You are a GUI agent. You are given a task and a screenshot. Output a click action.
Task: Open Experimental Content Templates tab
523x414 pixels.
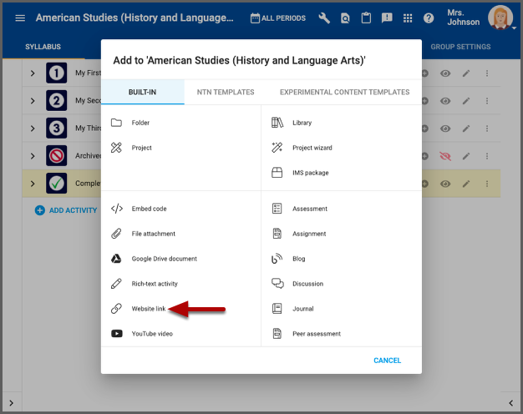coord(344,92)
